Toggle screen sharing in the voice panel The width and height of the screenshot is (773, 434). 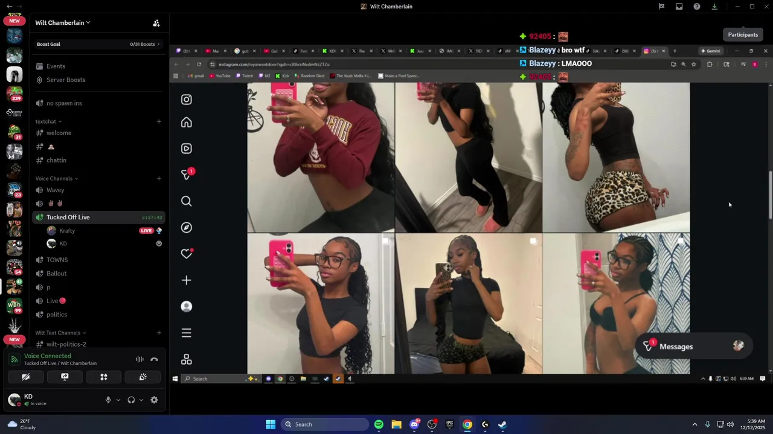(65, 377)
